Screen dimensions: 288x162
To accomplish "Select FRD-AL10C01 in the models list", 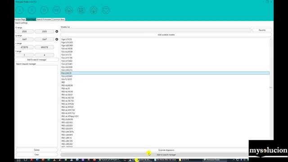I will [67, 95].
